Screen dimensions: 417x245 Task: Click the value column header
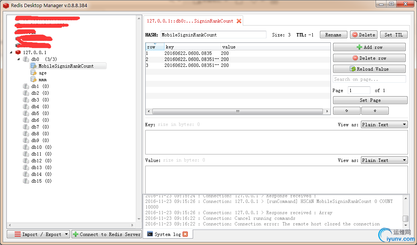pos(275,47)
